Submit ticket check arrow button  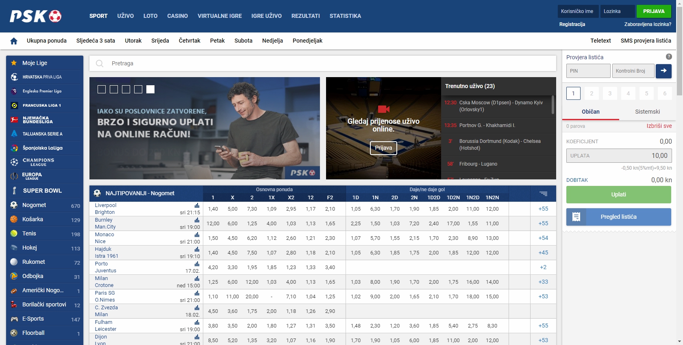click(663, 71)
